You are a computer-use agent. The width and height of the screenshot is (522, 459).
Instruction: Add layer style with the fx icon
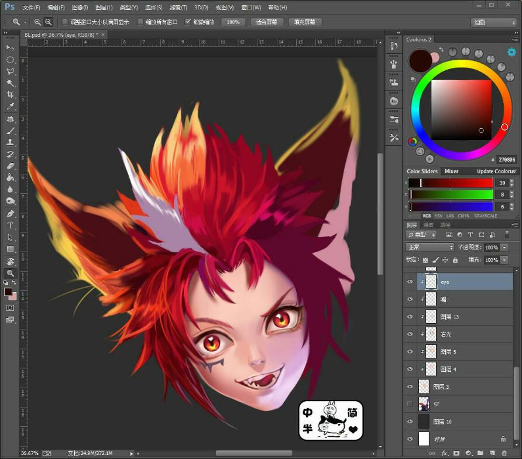(445, 453)
